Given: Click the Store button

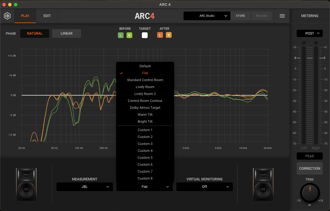Looking at the screenshot, I should coord(240,16).
